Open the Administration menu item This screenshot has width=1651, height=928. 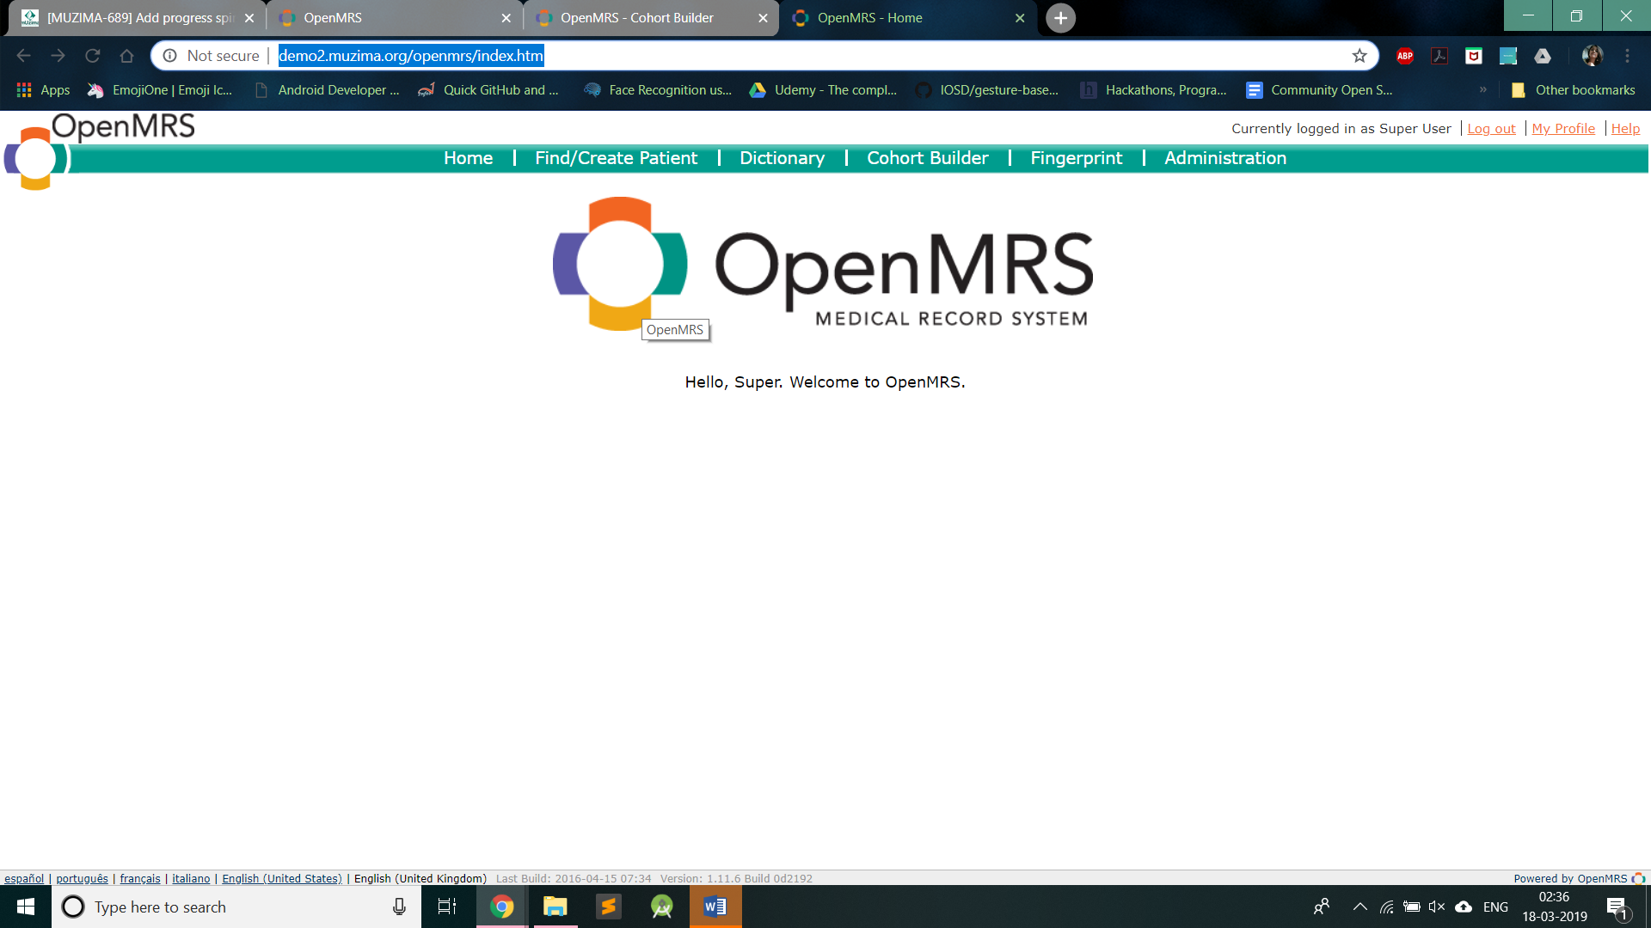[x=1224, y=158]
